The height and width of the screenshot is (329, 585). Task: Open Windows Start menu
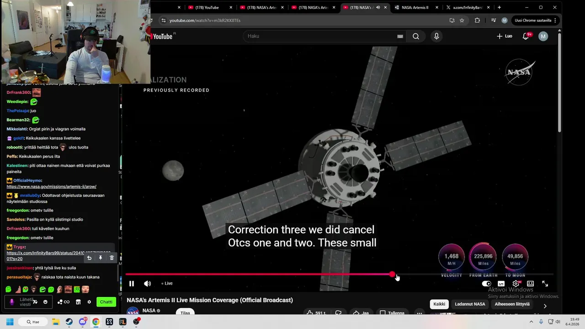[10, 322]
